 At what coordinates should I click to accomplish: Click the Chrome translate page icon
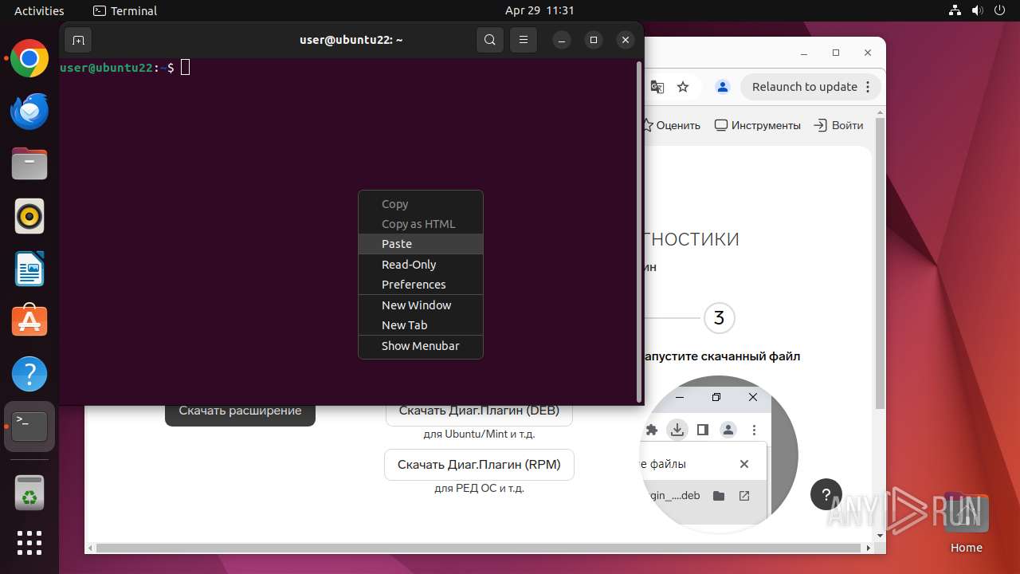(657, 87)
